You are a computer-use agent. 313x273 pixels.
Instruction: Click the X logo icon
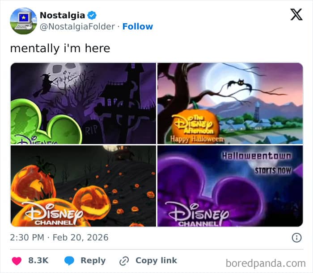(x=296, y=15)
